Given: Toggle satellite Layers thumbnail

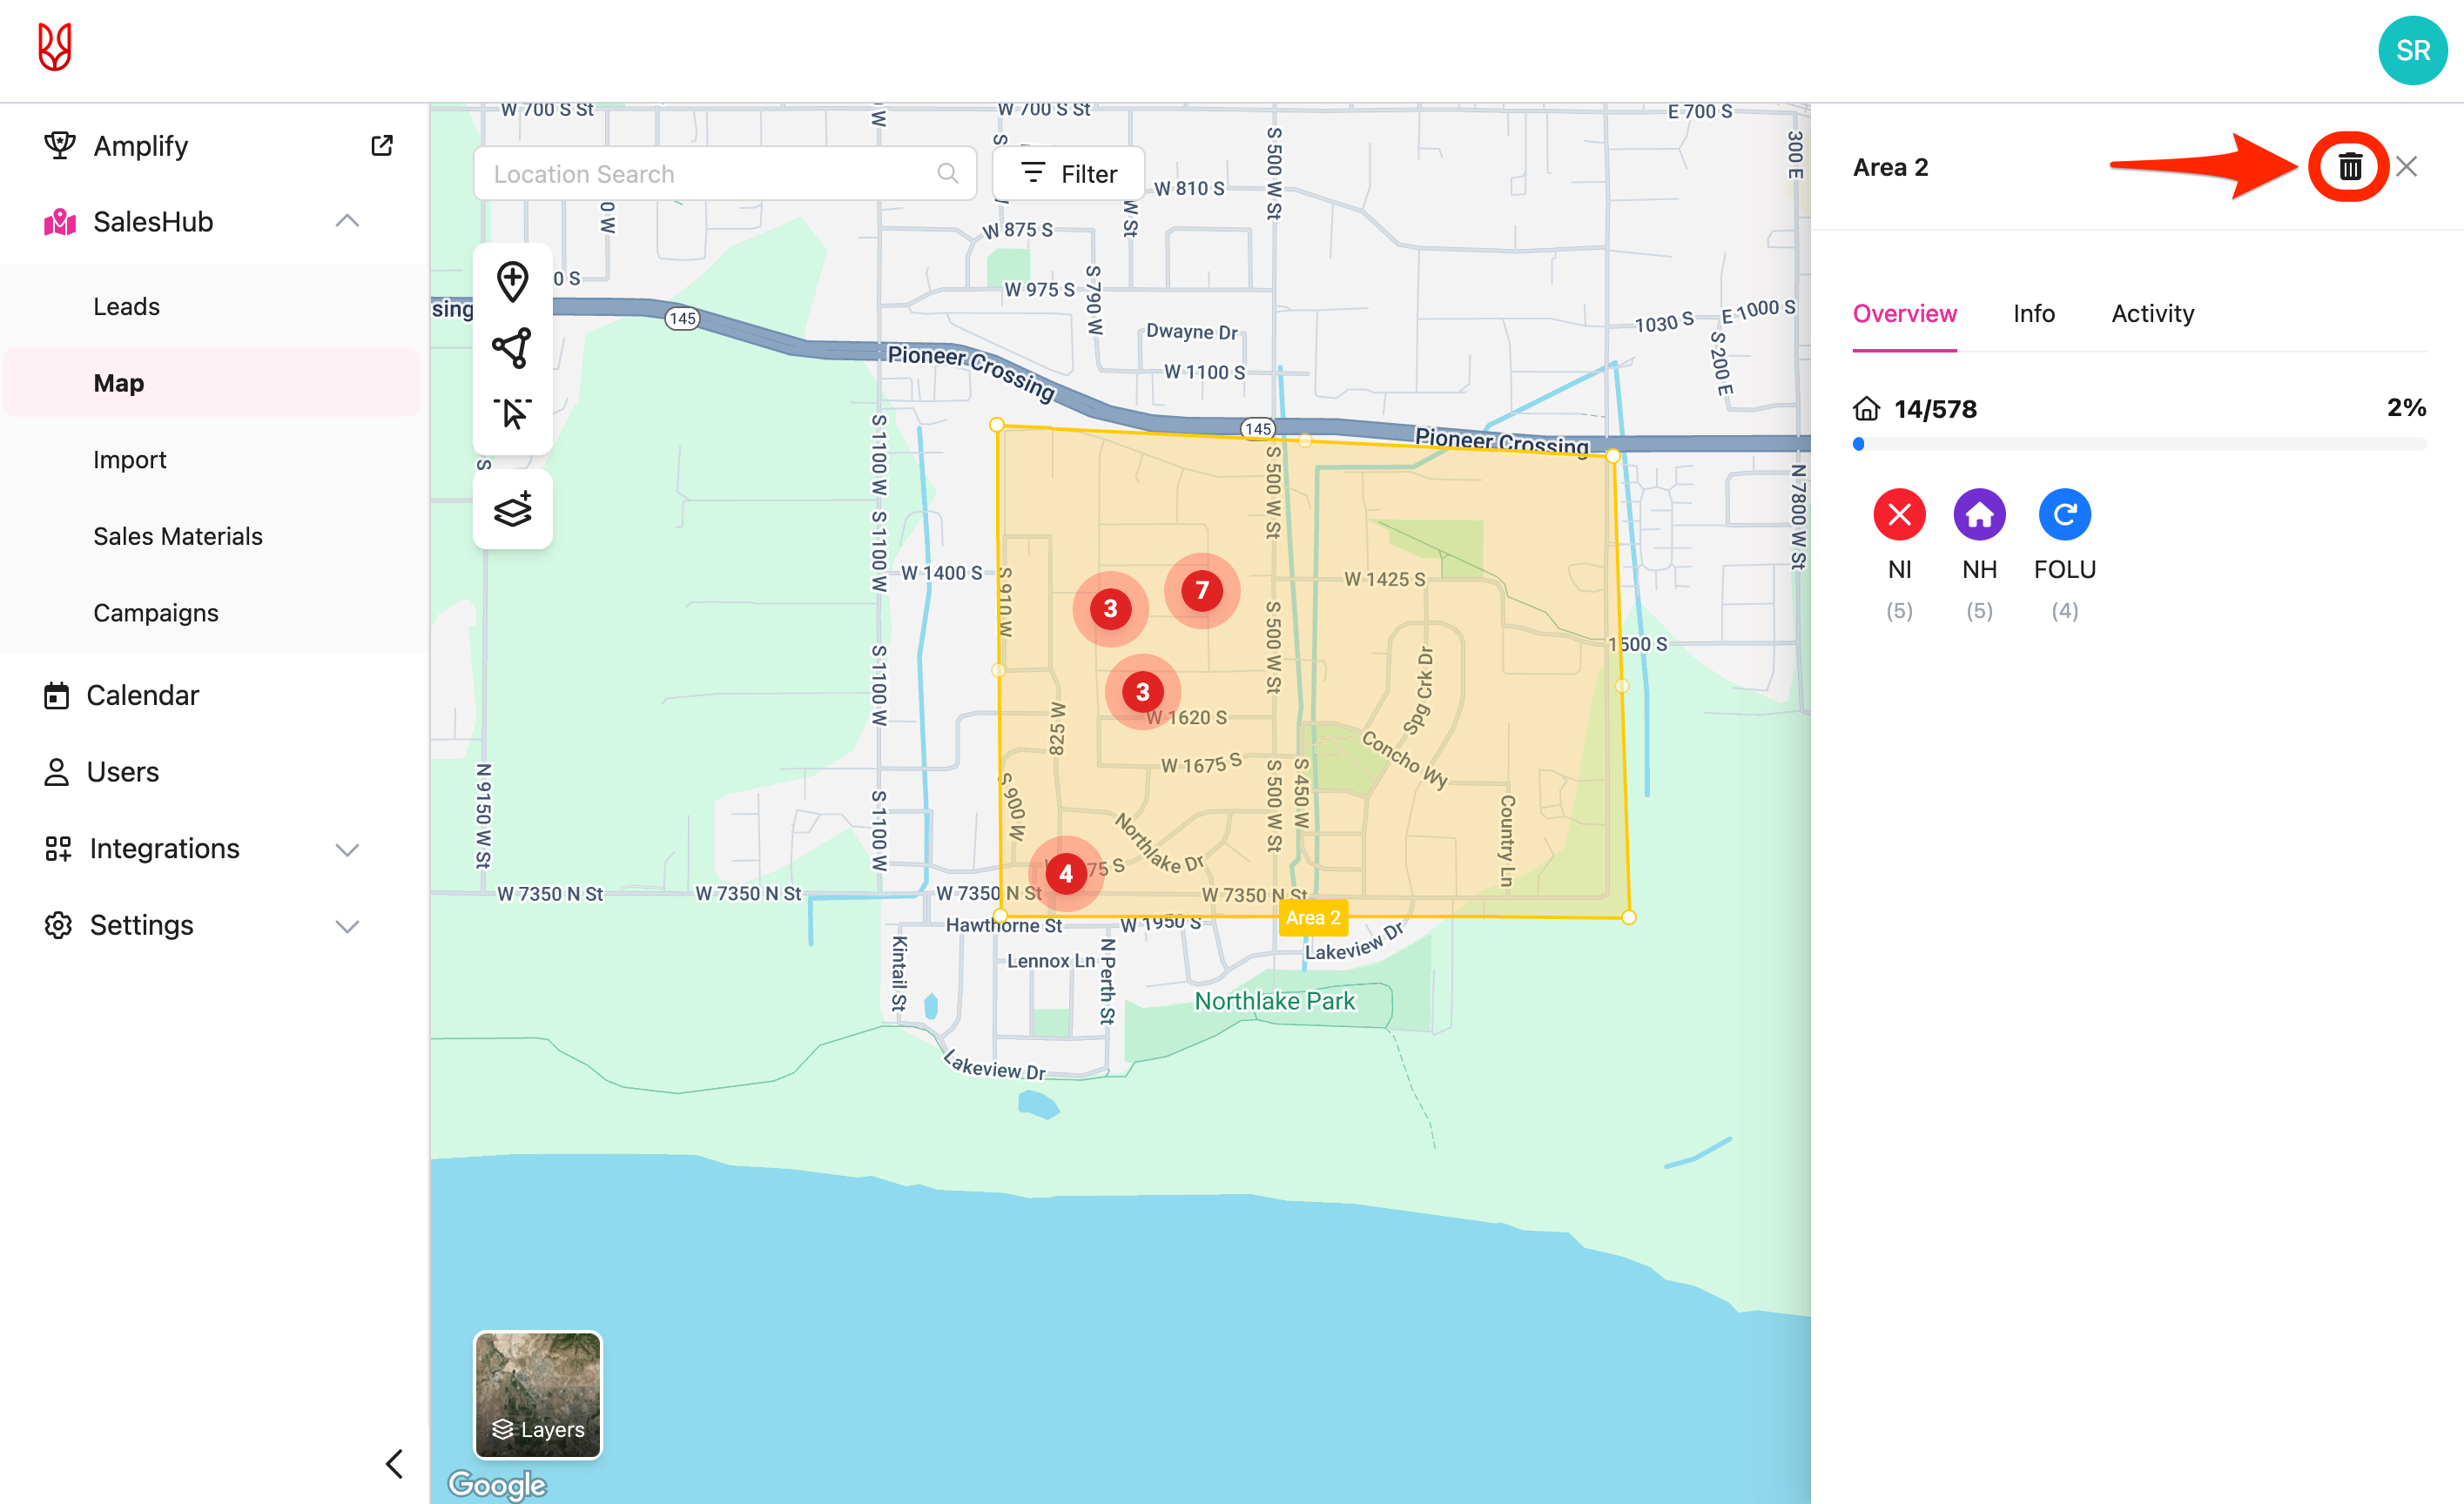Looking at the screenshot, I should (x=537, y=1394).
